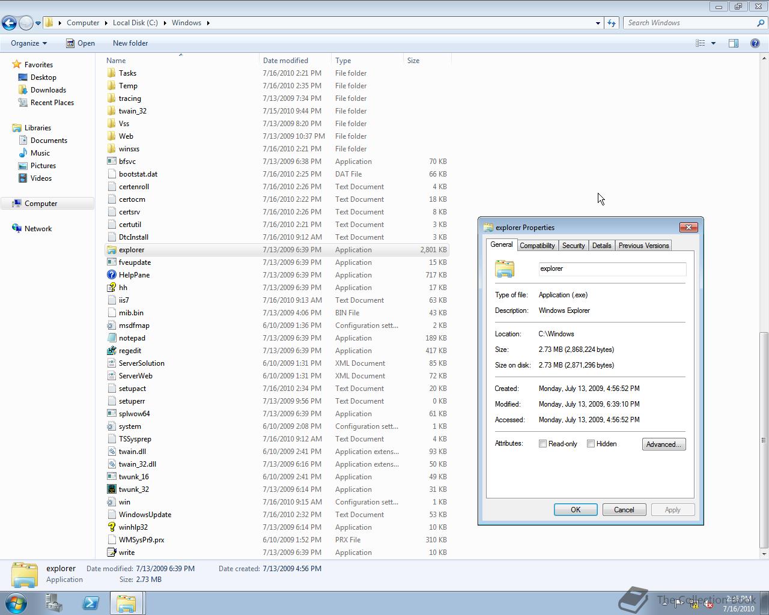
Task: Select Documents library in sidebar
Action: [x=49, y=141]
